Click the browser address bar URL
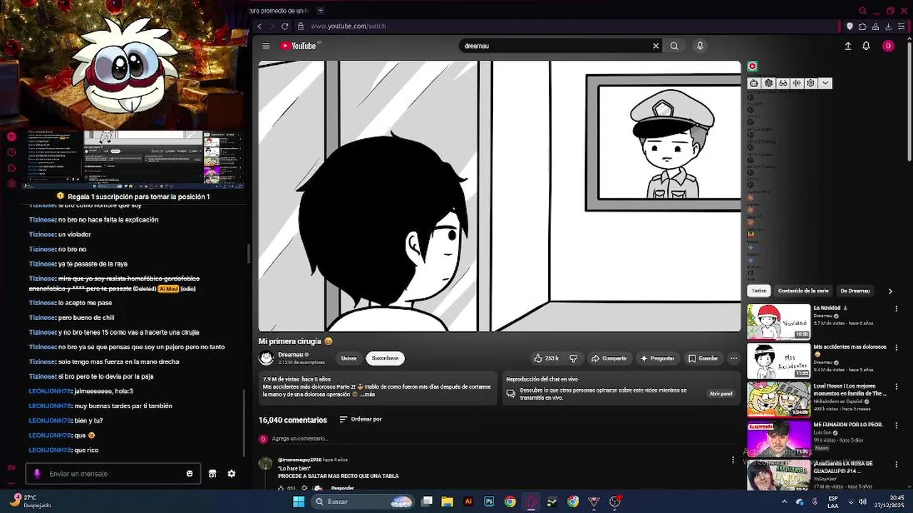This screenshot has height=513, width=913. [349, 26]
